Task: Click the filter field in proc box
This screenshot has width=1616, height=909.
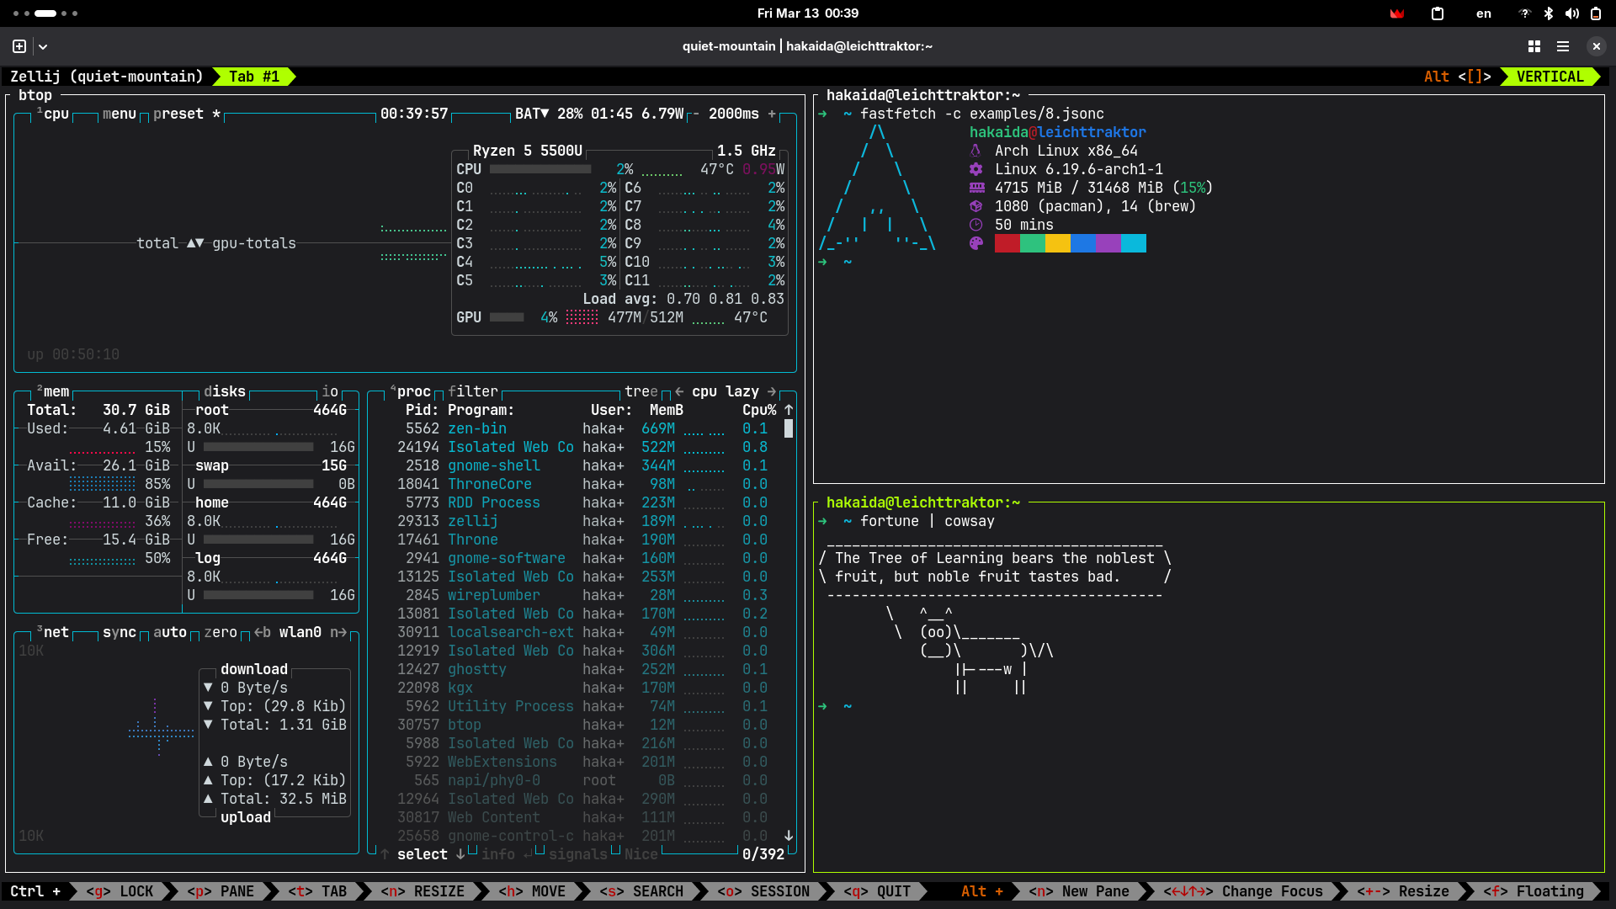Action: 472,391
